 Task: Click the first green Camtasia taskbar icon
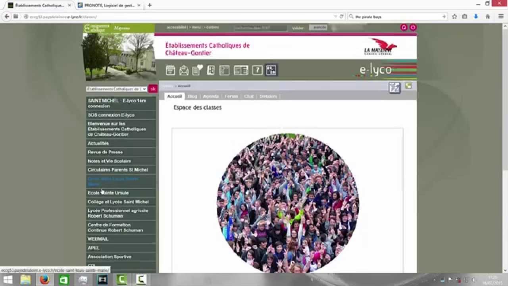tap(121, 280)
